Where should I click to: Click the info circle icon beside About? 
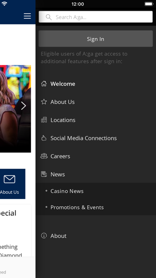pos(44,236)
